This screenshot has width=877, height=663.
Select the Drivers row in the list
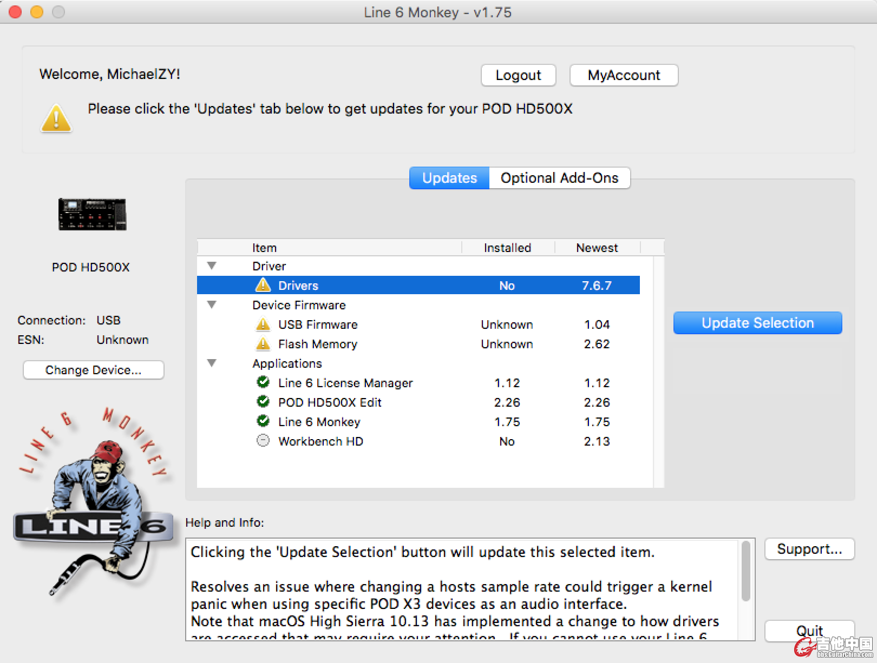click(418, 285)
